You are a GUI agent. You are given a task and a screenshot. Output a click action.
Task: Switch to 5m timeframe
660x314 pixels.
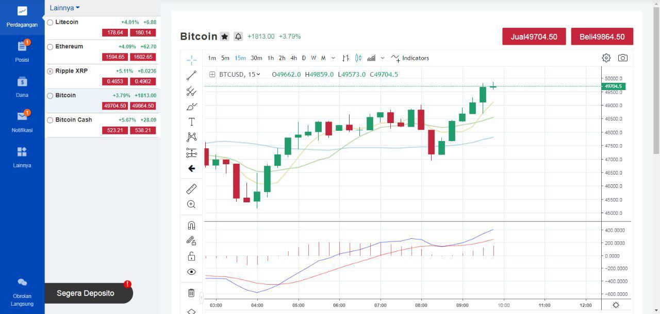tap(225, 58)
